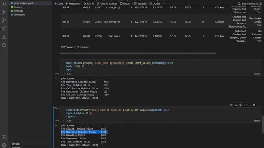Viewport: 264px width, 148px height.
Task: Restart the notebook kernel
Action: tap(125, 4)
